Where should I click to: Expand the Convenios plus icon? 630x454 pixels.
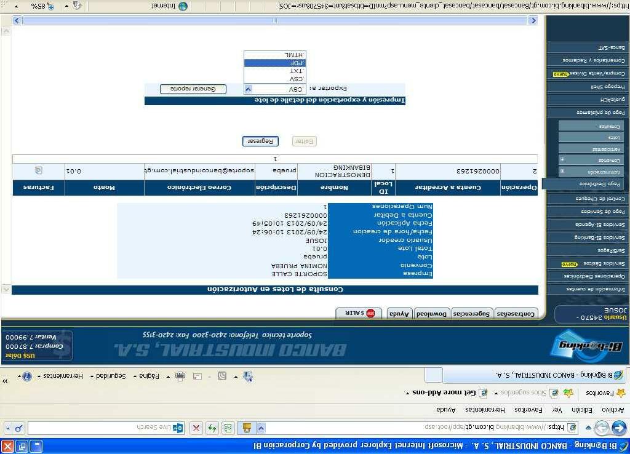pos(562,160)
